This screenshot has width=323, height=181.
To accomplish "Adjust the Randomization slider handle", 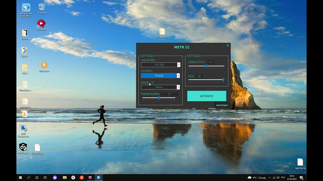I will pyautogui.click(x=159, y=98).
